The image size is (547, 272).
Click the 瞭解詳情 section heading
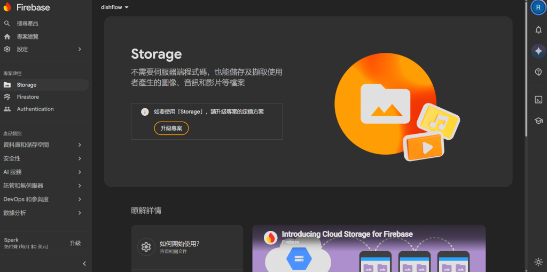click(146, 210)
